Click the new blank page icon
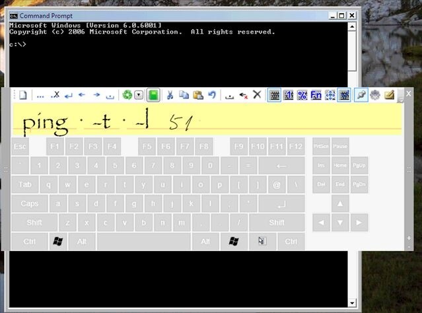Viewport: 422px width, 313px height. pyautogui.click(x=23, y=95)
